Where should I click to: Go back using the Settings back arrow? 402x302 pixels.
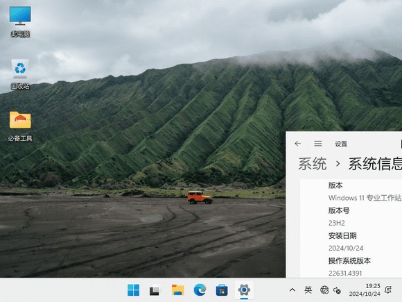pyautogui.click(x=297, y=144)
